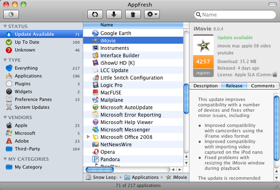Click the Preference Panes icon
Viewport: 280px width, 190px height.
[x=9, y=99]
